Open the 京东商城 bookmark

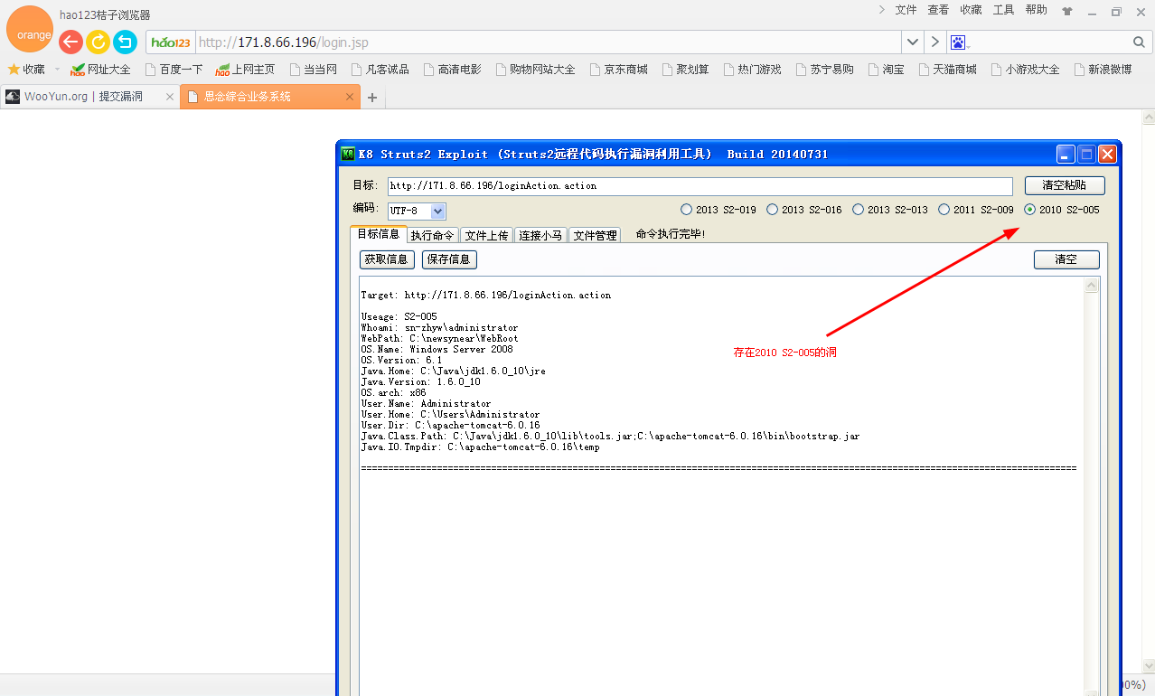point(618,69)
